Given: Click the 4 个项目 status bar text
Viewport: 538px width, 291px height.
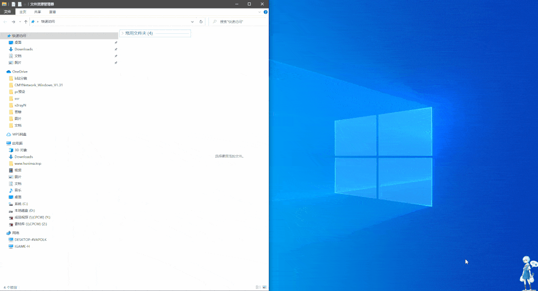Looking at the screenshot, I should tap(10, 288).
